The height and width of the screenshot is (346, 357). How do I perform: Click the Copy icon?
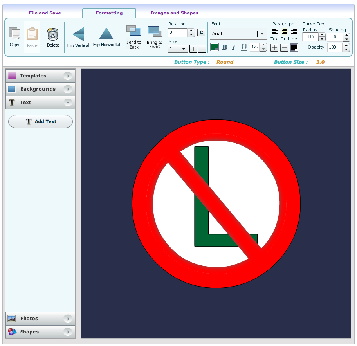tap(14, 34)
